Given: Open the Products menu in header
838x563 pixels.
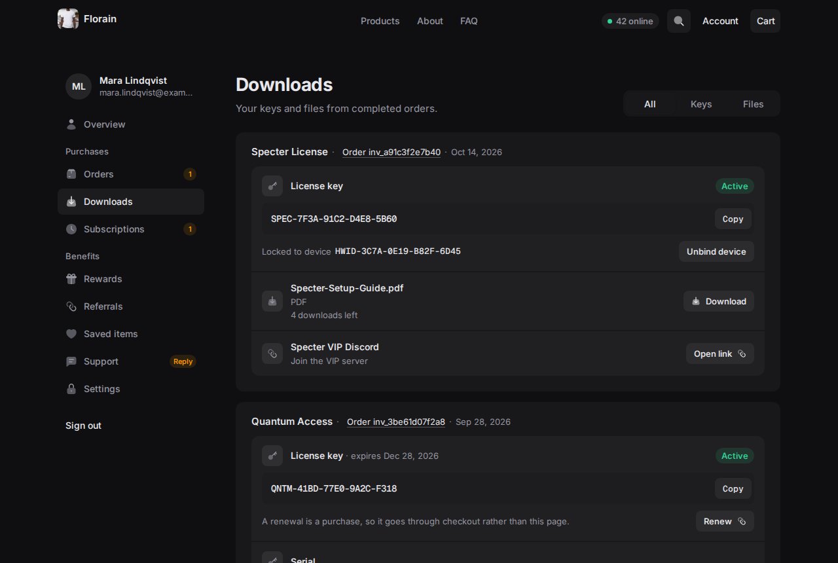Looking at the screenshot, I should pos(380,21).
